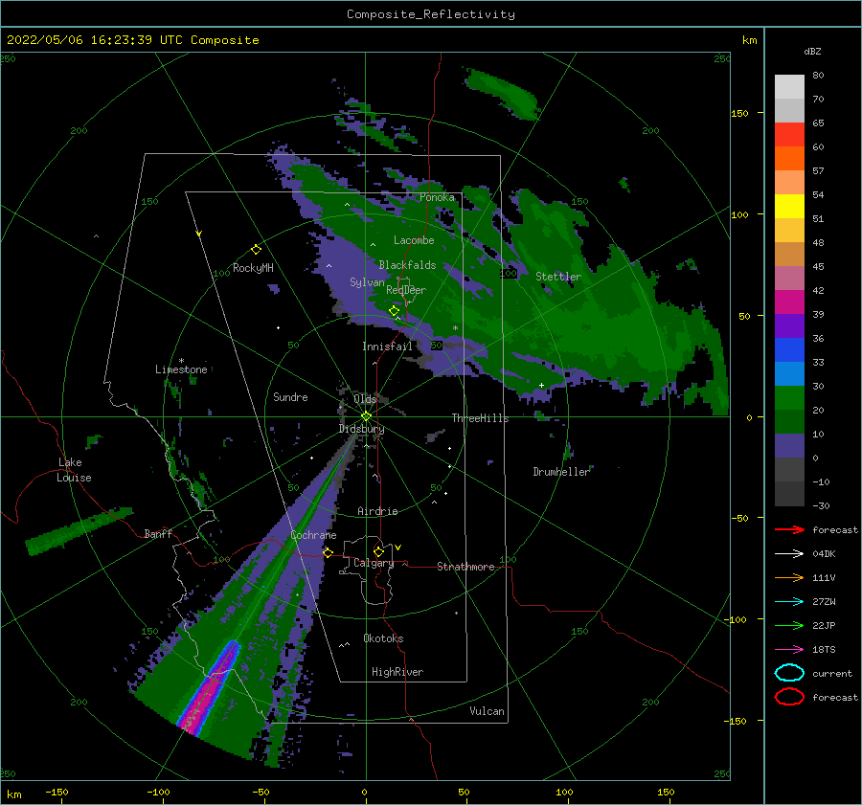The height and width of the screenshot is (805, 862).
Task: Click the Stettler city label
Action: (558, 277)
